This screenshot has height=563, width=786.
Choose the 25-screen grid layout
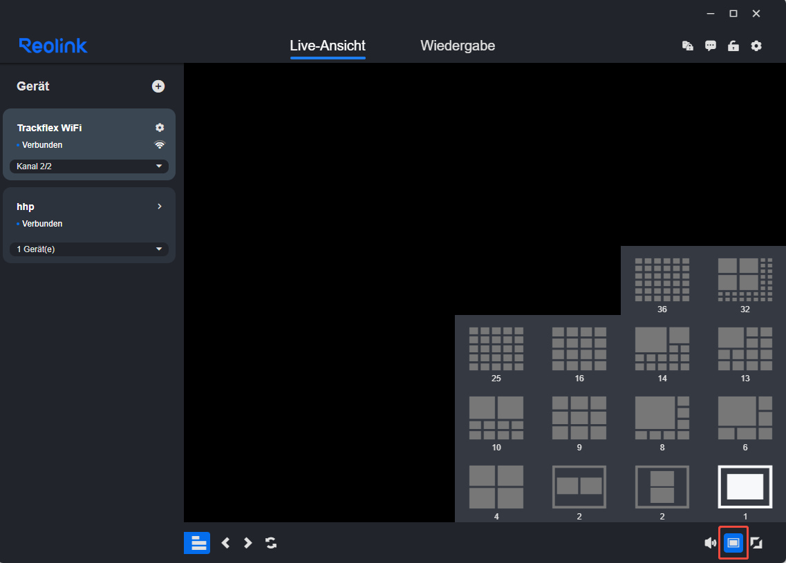pos(496,349)
